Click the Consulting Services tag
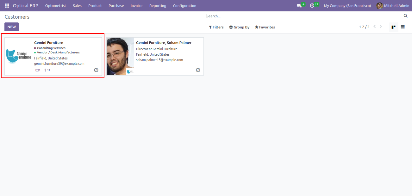 tap(51, 48)
